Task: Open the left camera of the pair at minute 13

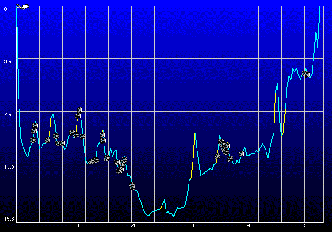Action: (91, 162)
